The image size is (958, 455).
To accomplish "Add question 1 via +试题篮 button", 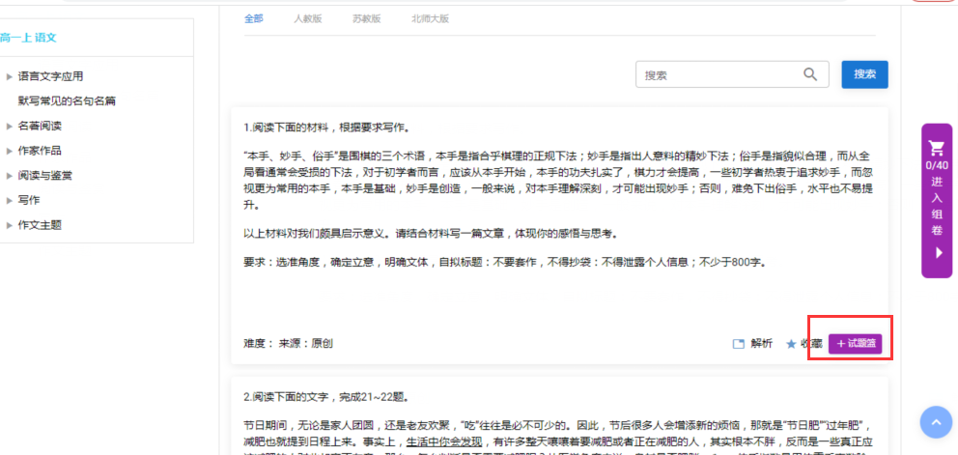I will pyautogui.click(x=855, y=343).
